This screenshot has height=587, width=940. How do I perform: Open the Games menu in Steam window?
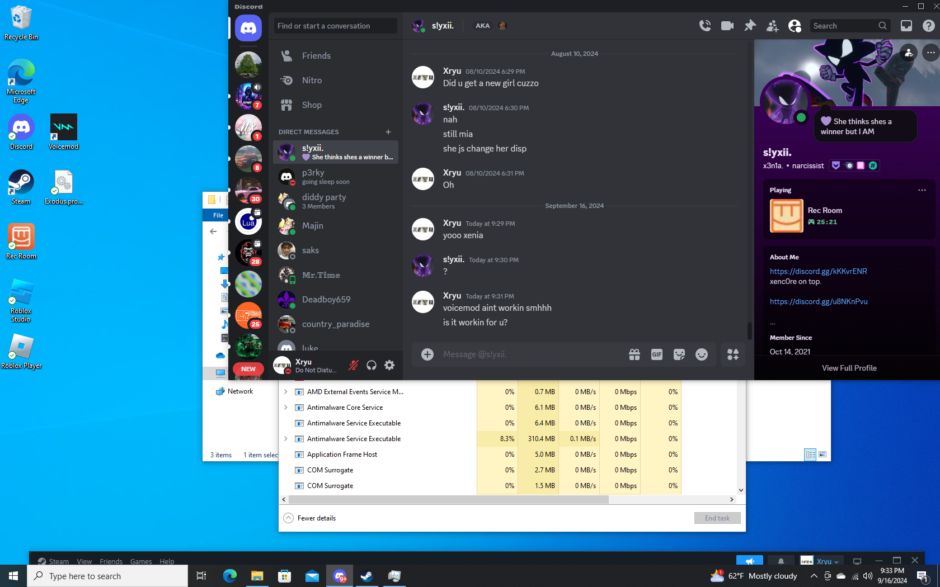[x=141, y=561]
